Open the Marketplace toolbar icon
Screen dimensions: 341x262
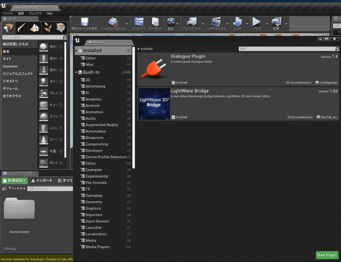point(155,24)
